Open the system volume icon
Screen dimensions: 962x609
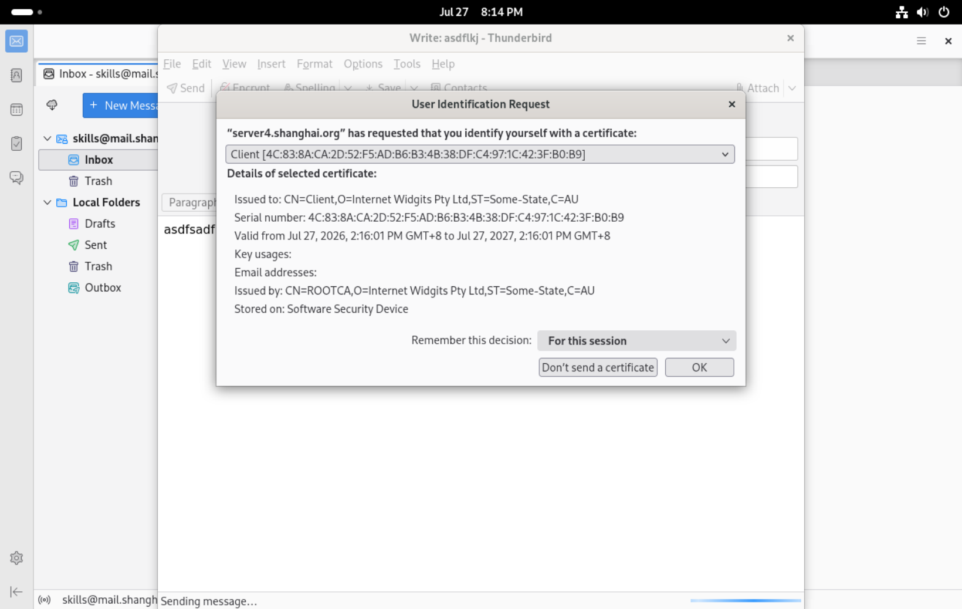[x=923, y=12]
